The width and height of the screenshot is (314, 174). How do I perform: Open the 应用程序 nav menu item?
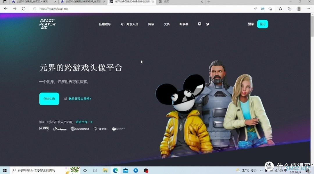coord(105,24)
